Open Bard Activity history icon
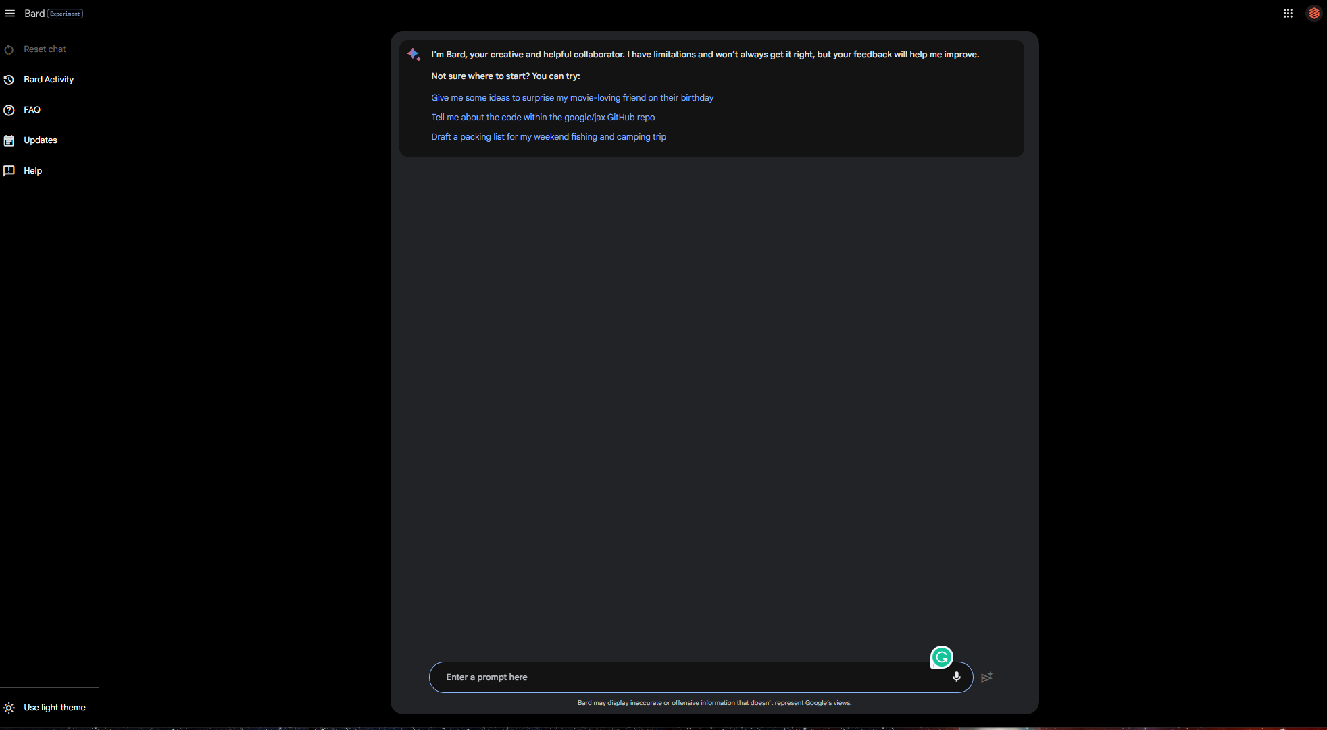 (x=9, y=80)
